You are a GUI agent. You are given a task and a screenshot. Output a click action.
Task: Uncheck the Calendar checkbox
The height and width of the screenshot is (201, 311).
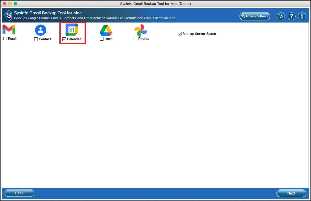point(64,39)
